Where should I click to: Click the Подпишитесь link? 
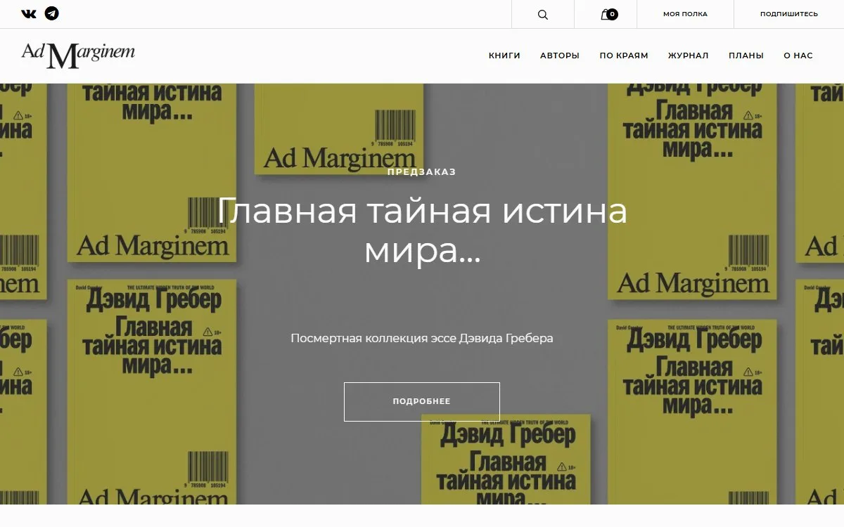click(789, 14)
